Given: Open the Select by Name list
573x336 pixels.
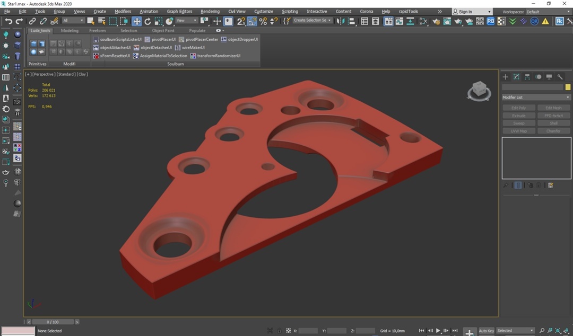Looking at the screenshot, I should click(101, 21).
